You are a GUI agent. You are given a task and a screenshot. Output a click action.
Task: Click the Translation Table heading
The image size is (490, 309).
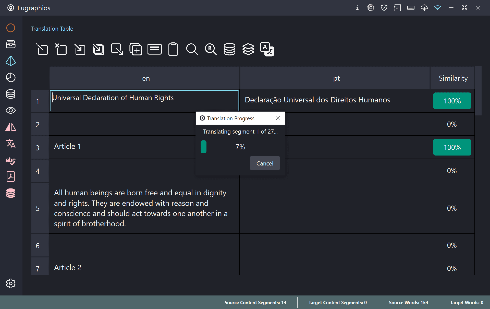pos(52,29)
